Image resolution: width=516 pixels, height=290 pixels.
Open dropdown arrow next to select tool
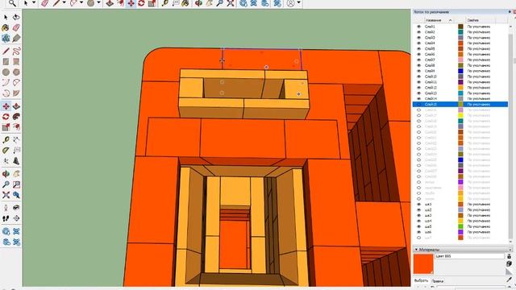34,3
